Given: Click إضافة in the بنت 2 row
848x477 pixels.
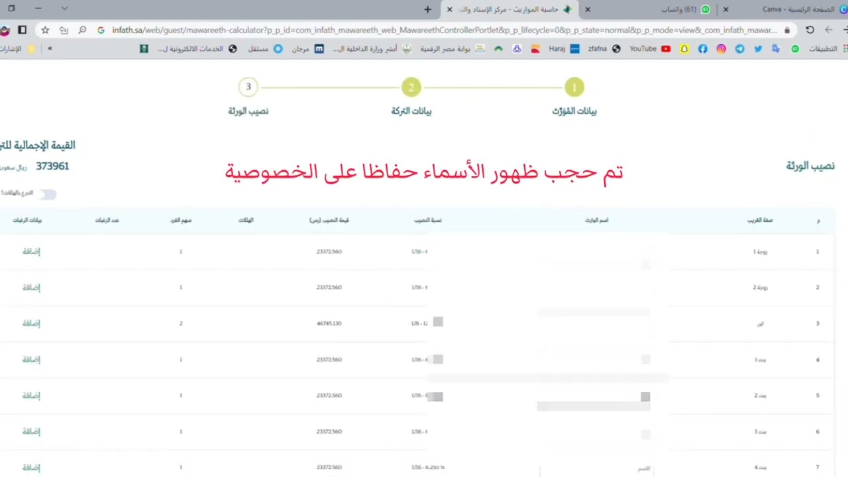Looking at the screenshot, I should 31,396.
